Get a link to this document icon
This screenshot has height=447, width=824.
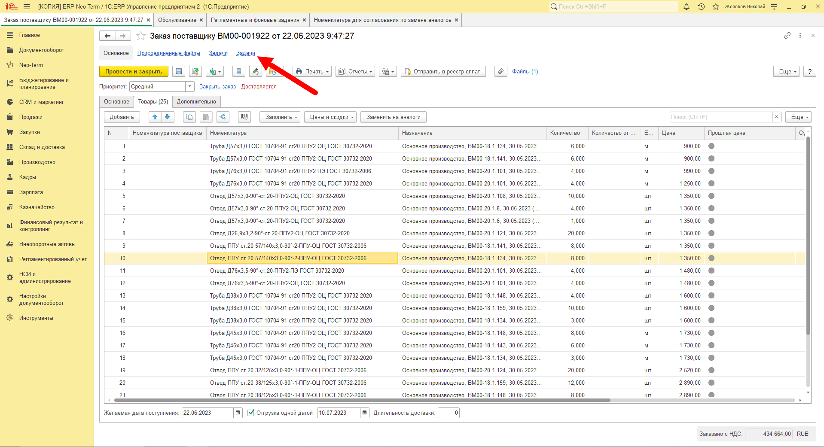coord(787,36)
